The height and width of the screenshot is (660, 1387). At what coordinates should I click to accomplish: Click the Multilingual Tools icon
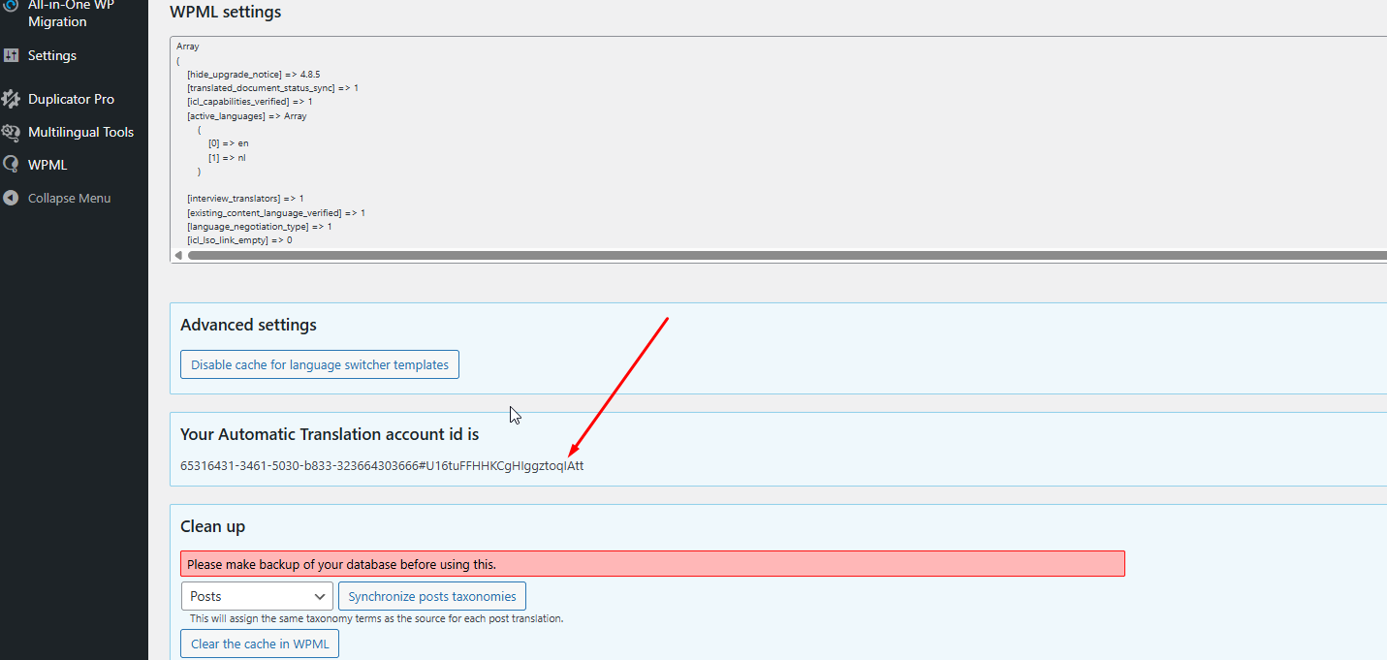click(x=11, y=132)
